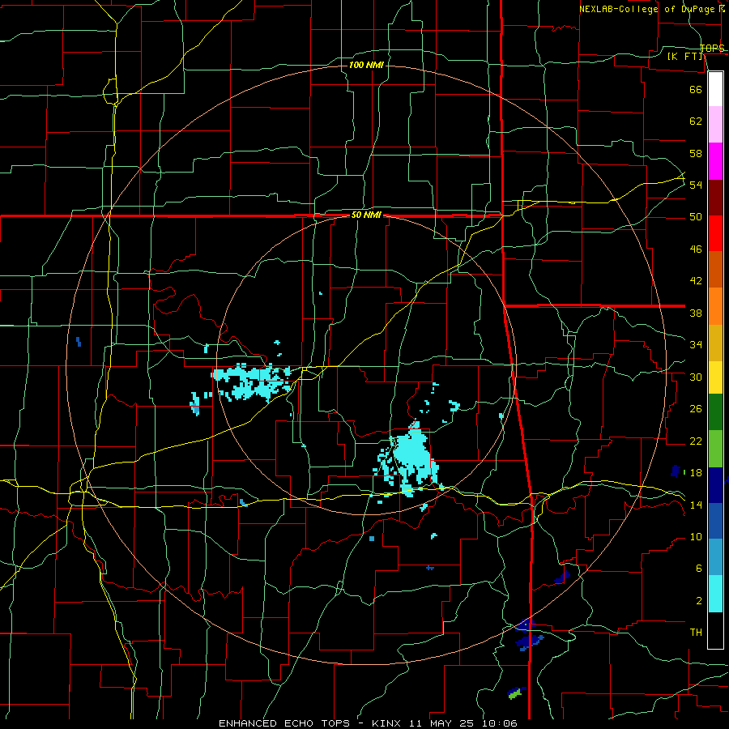Click the gold legend swatch
Viewport: 729px width, 729px height.
pyautogui.click(x=715, y=343)
